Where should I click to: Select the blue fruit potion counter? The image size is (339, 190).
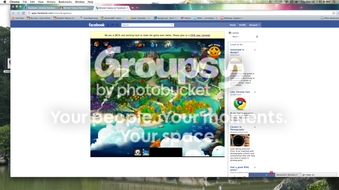click(166, 45)
